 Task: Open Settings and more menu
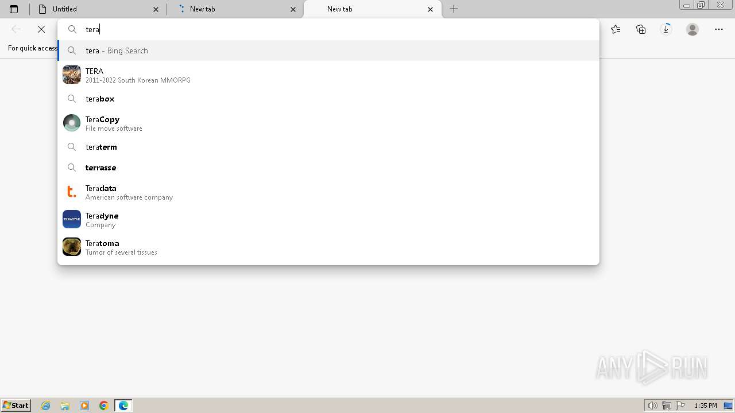point(719,29)
